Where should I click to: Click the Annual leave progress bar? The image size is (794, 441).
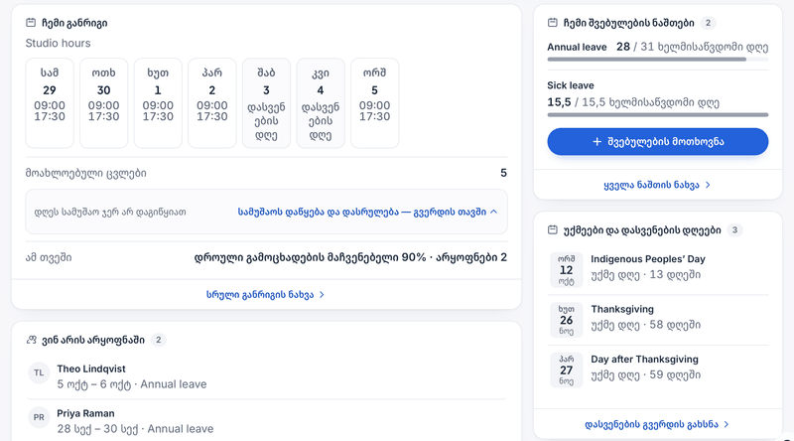point(658,60)
